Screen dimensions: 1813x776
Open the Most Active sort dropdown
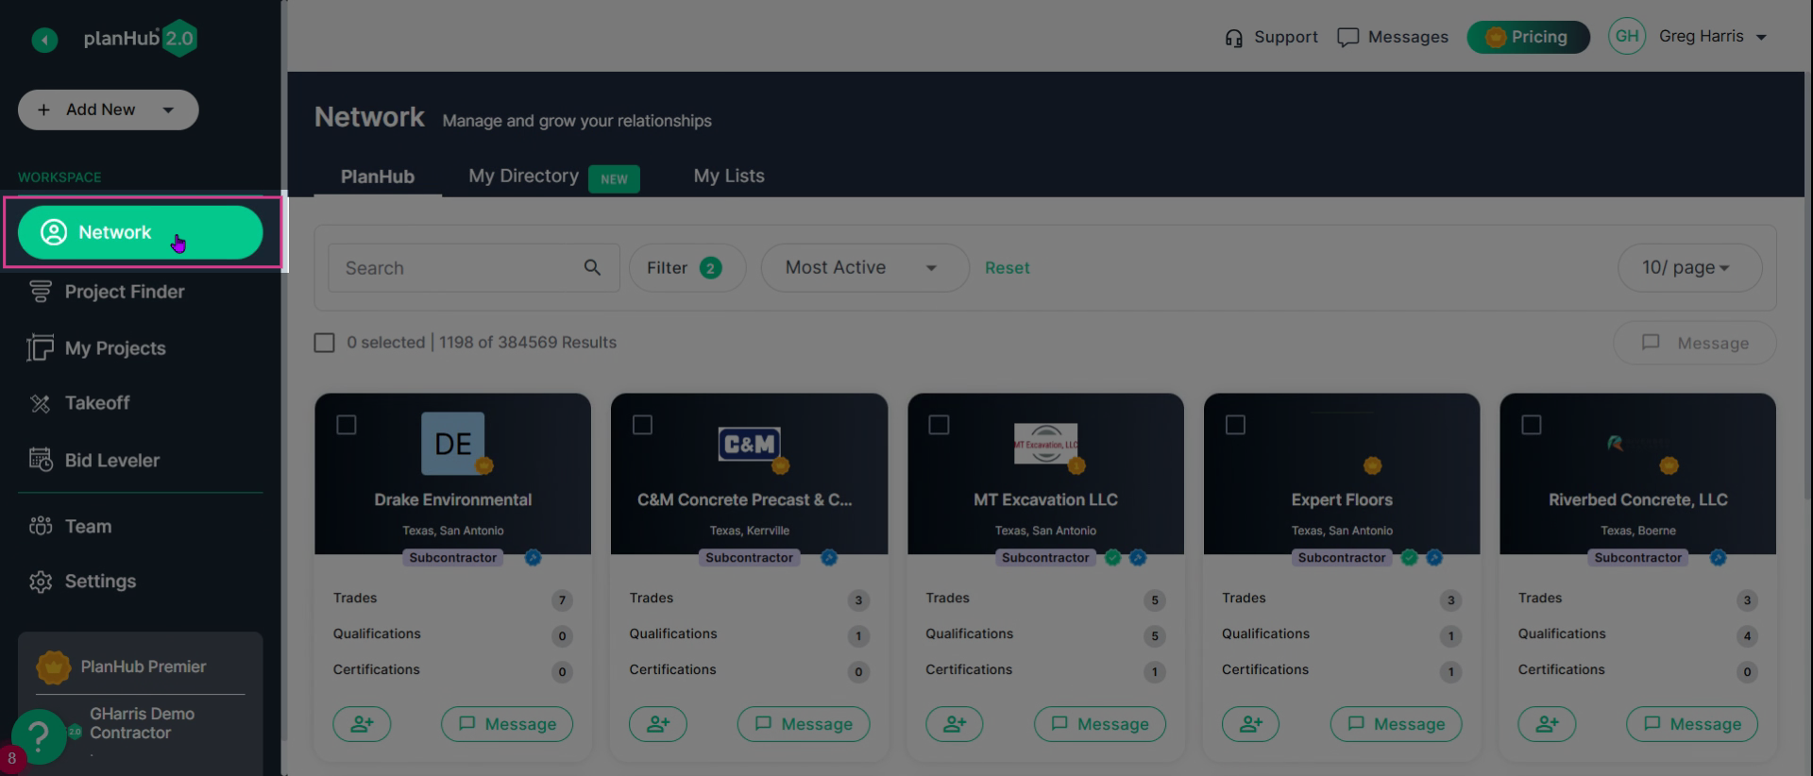point(865,268)
